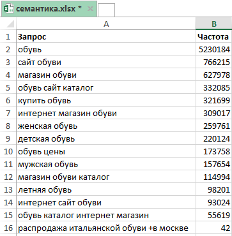Click the Запрос header cell
This screenshot has width=232, height=236.
point(106,36)
